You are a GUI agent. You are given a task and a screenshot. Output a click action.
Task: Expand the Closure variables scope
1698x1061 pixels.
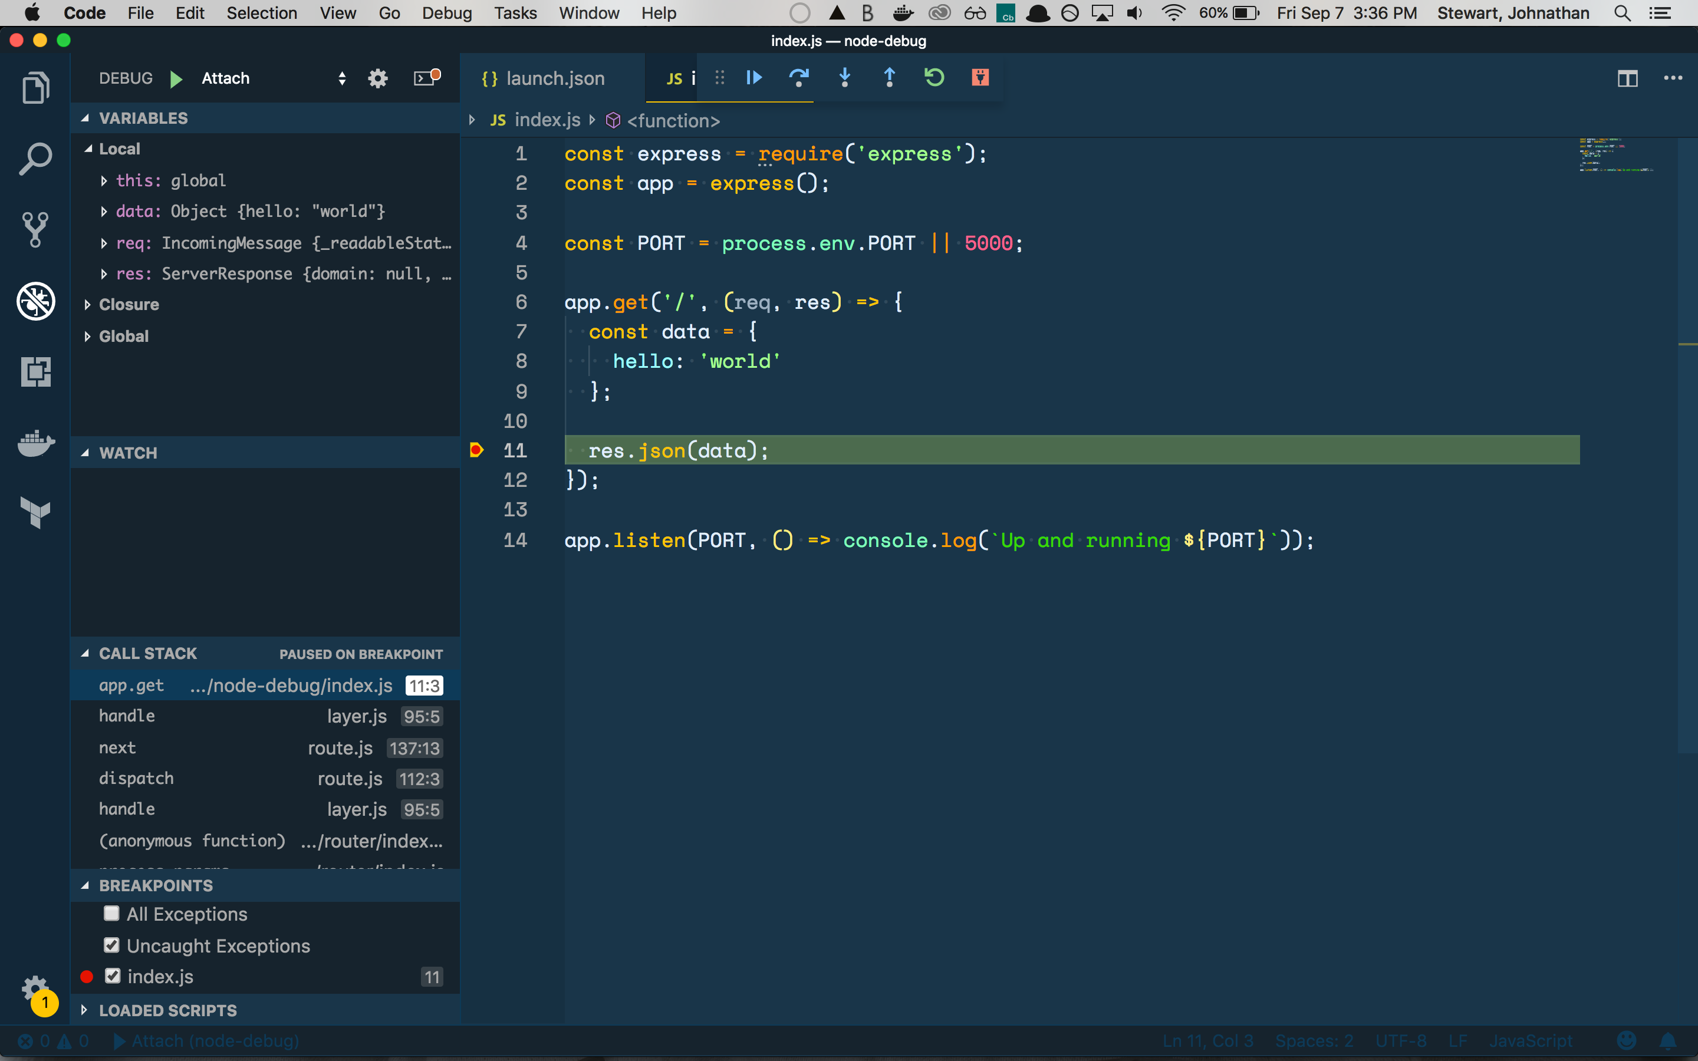tap(129, 305)
